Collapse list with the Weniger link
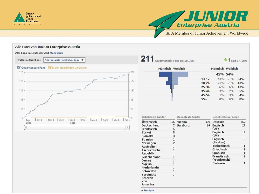 (148, 190)
